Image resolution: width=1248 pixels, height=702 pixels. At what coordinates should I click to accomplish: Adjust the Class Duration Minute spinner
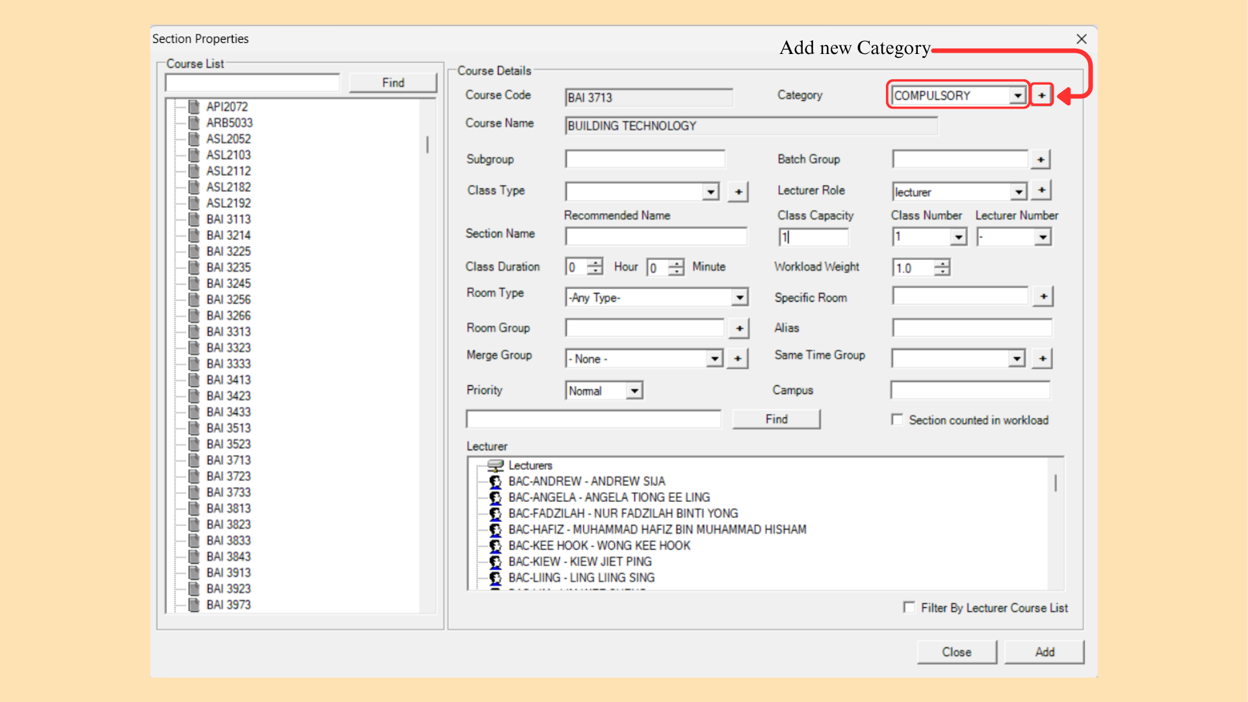coord(676,267)
